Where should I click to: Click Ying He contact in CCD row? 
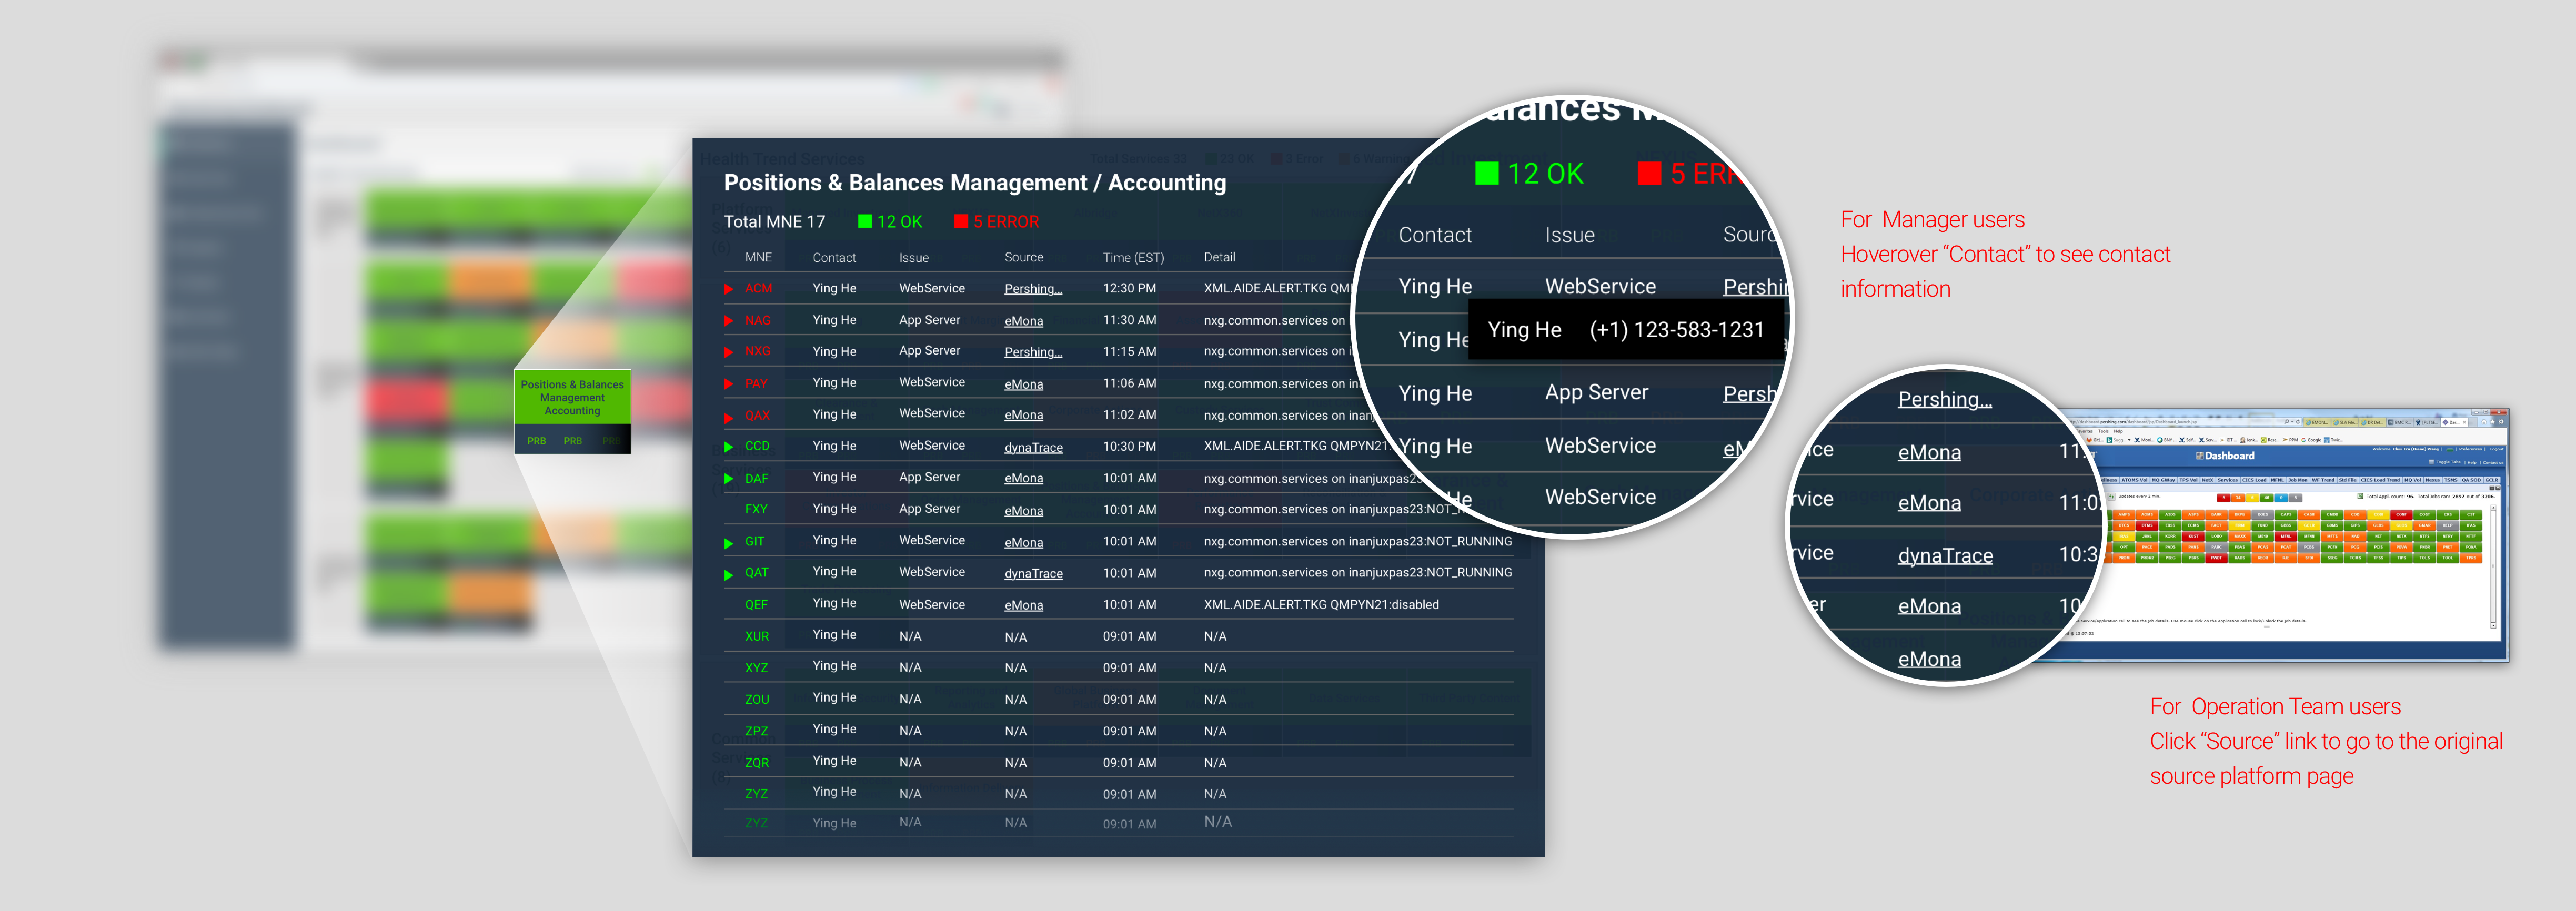coord(834,446)
